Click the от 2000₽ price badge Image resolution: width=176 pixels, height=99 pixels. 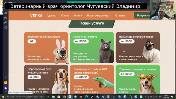pos(81,77)
